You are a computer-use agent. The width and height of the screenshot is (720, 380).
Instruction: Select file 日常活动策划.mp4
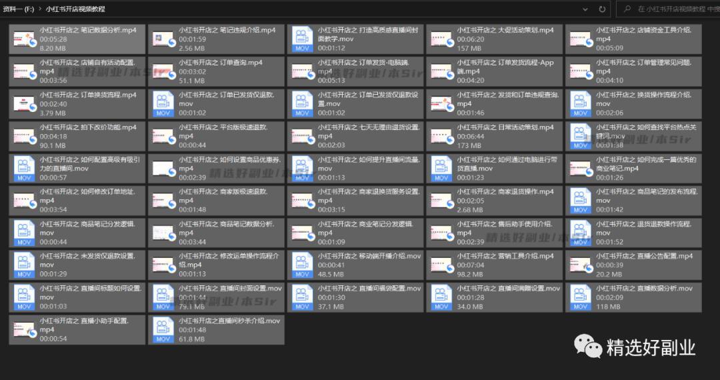coord(495,136)
